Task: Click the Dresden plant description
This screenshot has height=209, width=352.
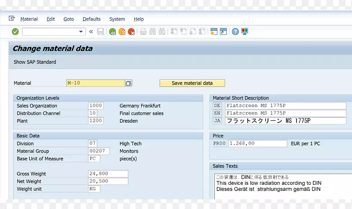Action: (128, 121)
